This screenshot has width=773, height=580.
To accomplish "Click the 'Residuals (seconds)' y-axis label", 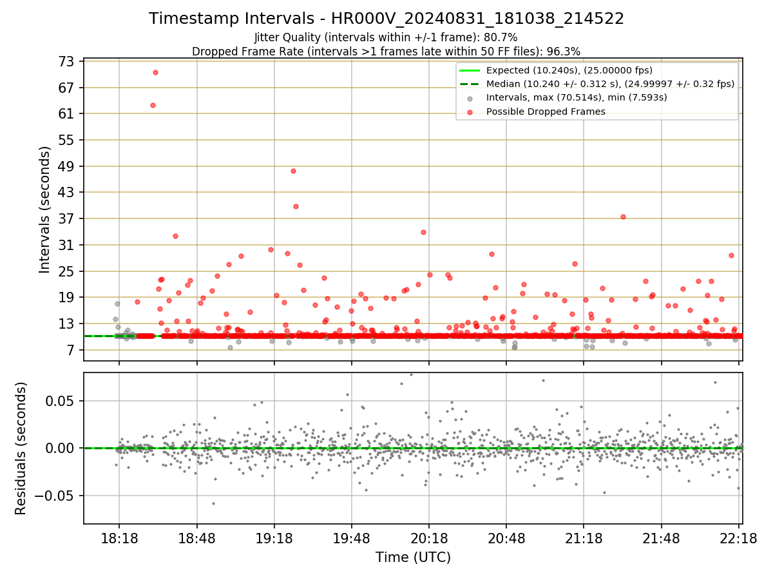I will (x=21, y=449).
